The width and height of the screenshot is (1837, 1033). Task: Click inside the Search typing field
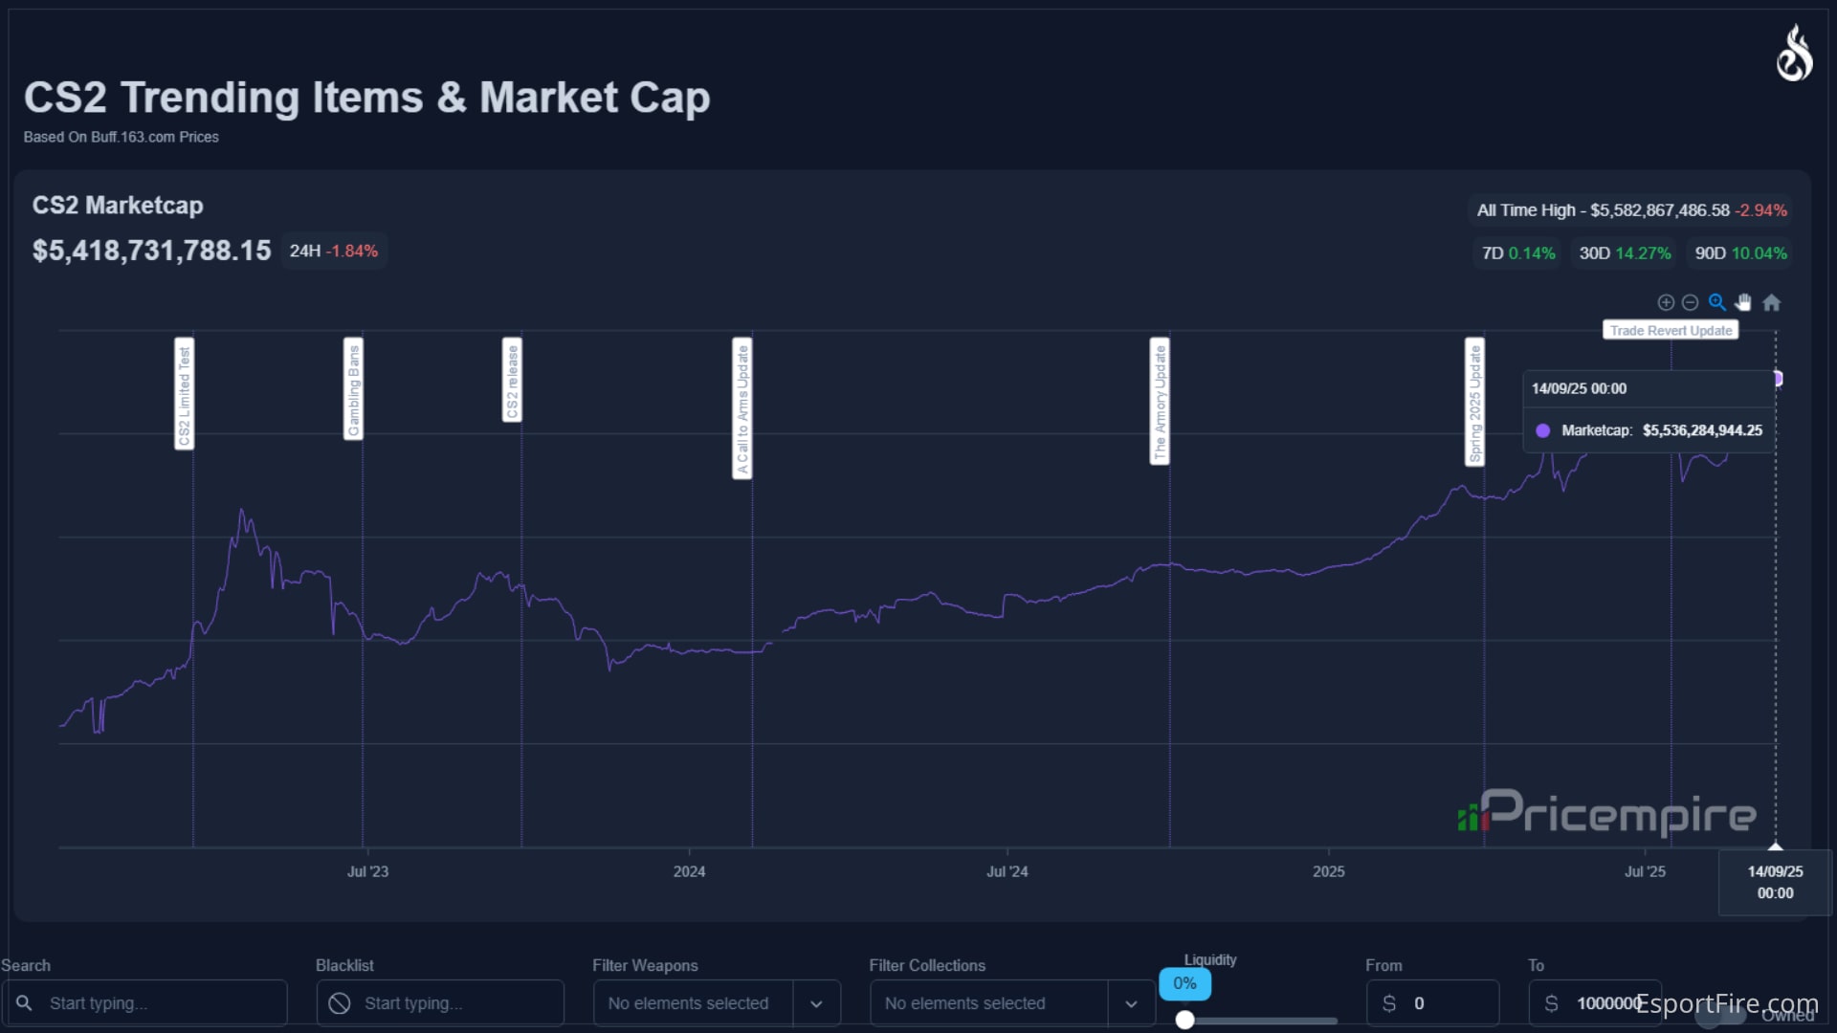[x=144, y=1003]
